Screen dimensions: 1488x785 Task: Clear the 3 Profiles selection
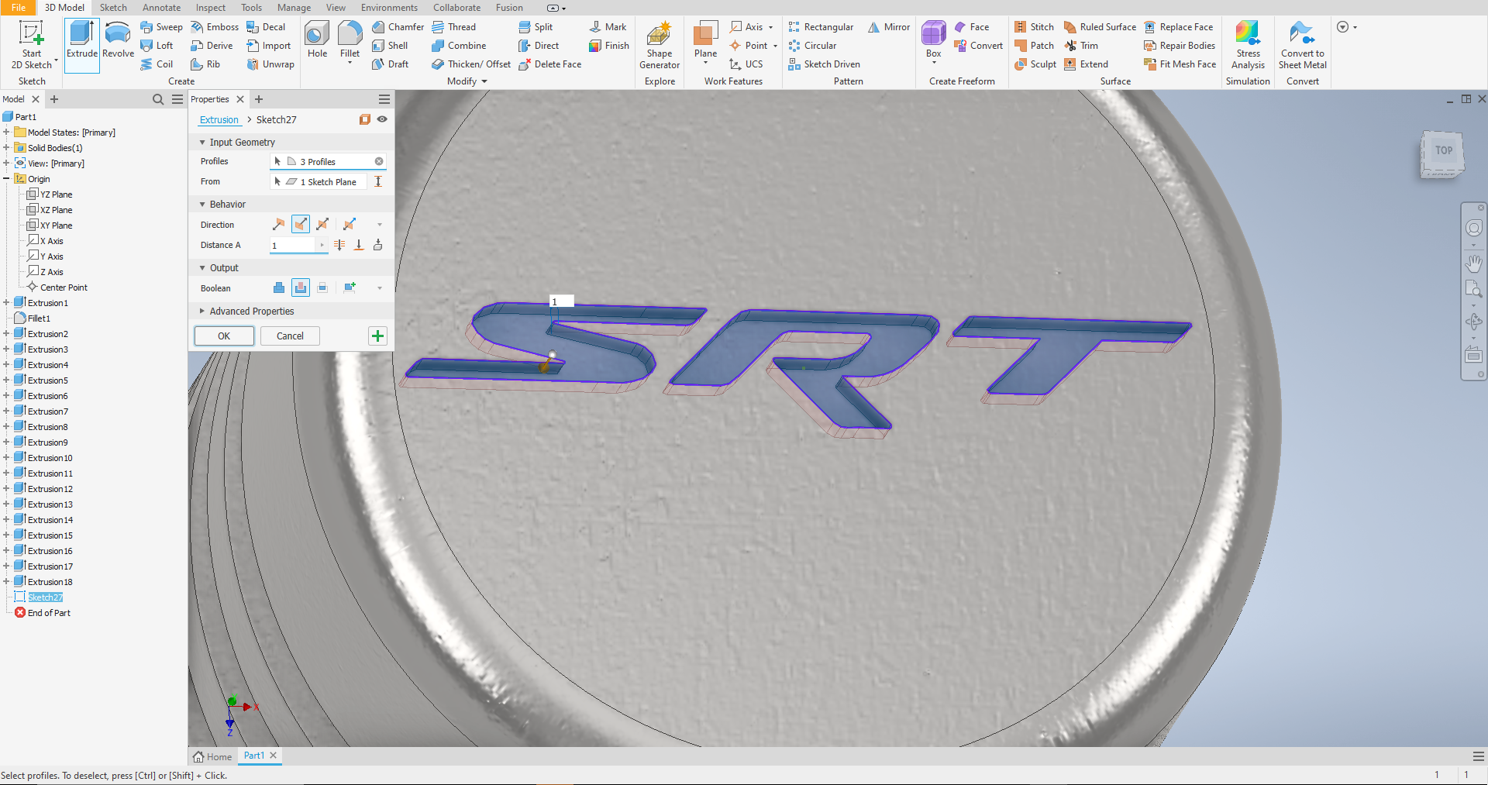click(379, 161)
